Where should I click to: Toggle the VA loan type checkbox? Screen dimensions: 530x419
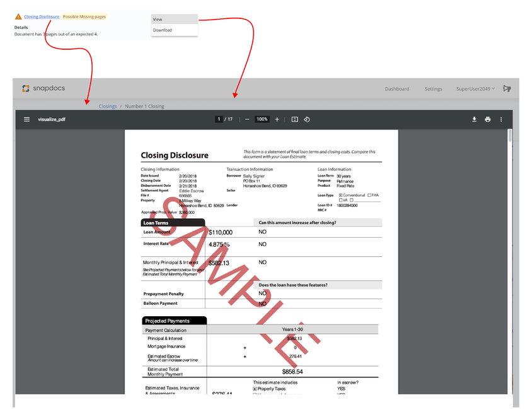pyautogui.click(x=341, y=200)
